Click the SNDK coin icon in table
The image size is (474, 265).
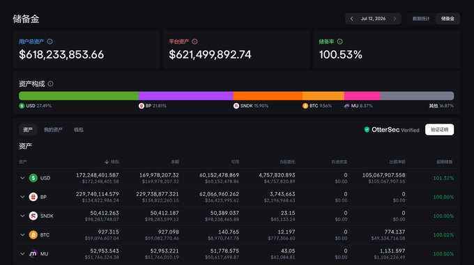tap(33, 216)
